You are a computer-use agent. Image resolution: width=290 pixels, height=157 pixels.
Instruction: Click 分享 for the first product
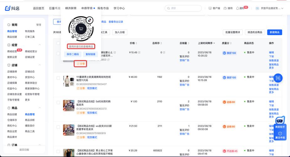(x=80, y=64)
